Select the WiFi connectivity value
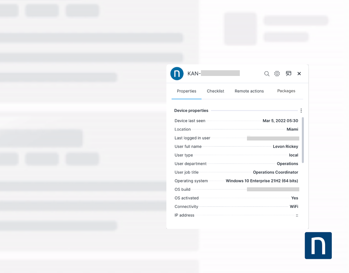The width and height of the screenshot is (349, 273). [x=294, y=206]
